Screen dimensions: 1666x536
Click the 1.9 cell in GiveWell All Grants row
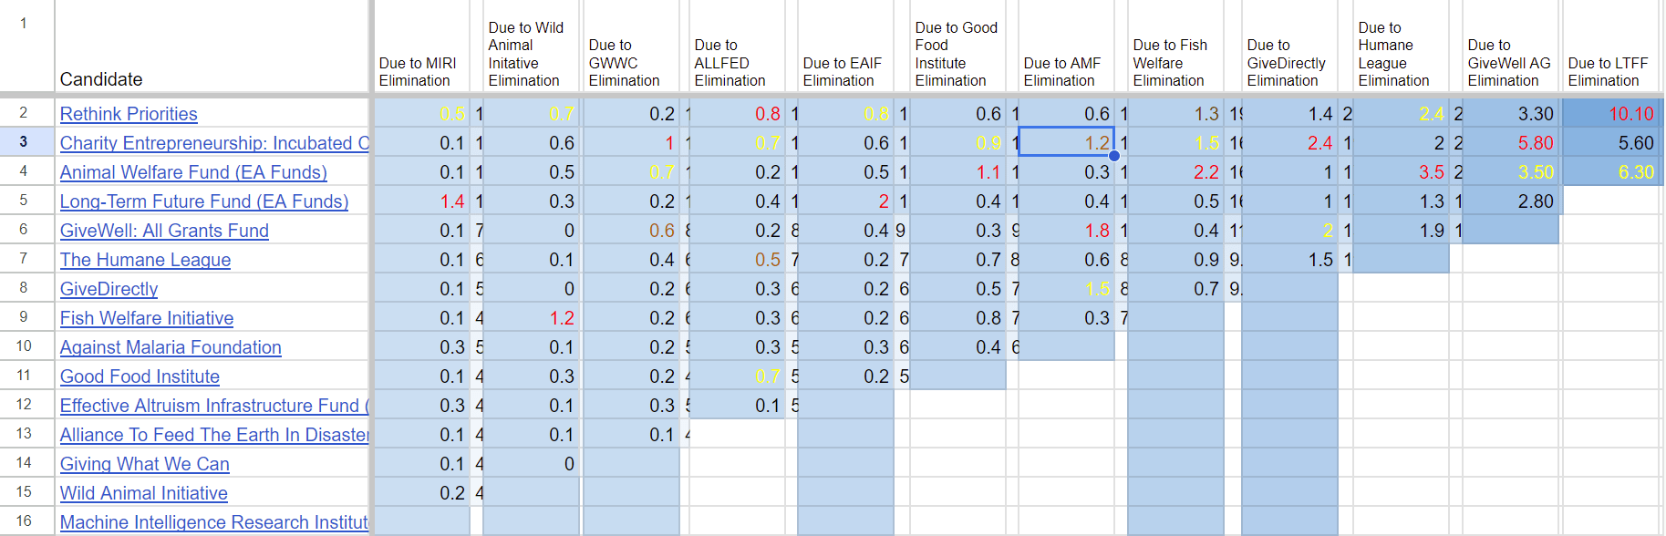point(1401,231)
